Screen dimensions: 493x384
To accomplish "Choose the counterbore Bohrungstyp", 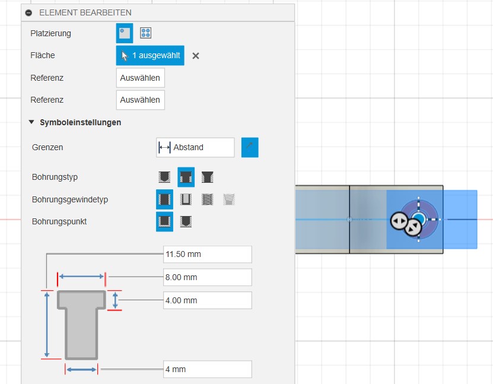I will coord(186,177).
